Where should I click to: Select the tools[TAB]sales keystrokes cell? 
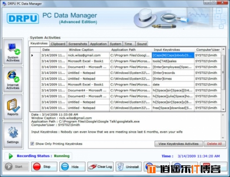173,61
